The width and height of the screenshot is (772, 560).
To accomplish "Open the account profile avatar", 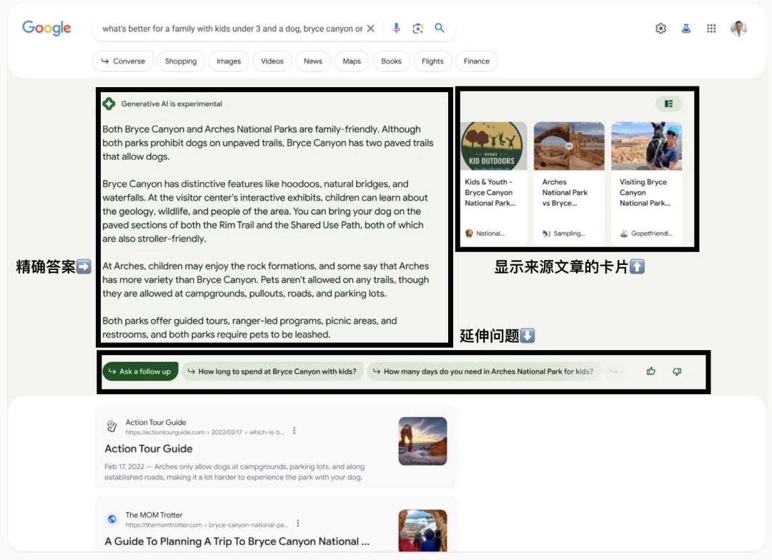I will [x=738, y=29].
